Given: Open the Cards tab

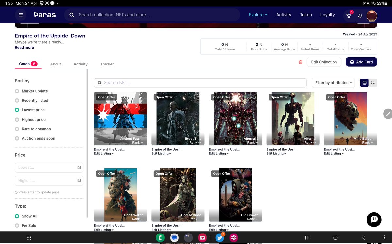Looking at the screenshot, I should [28, 64].
